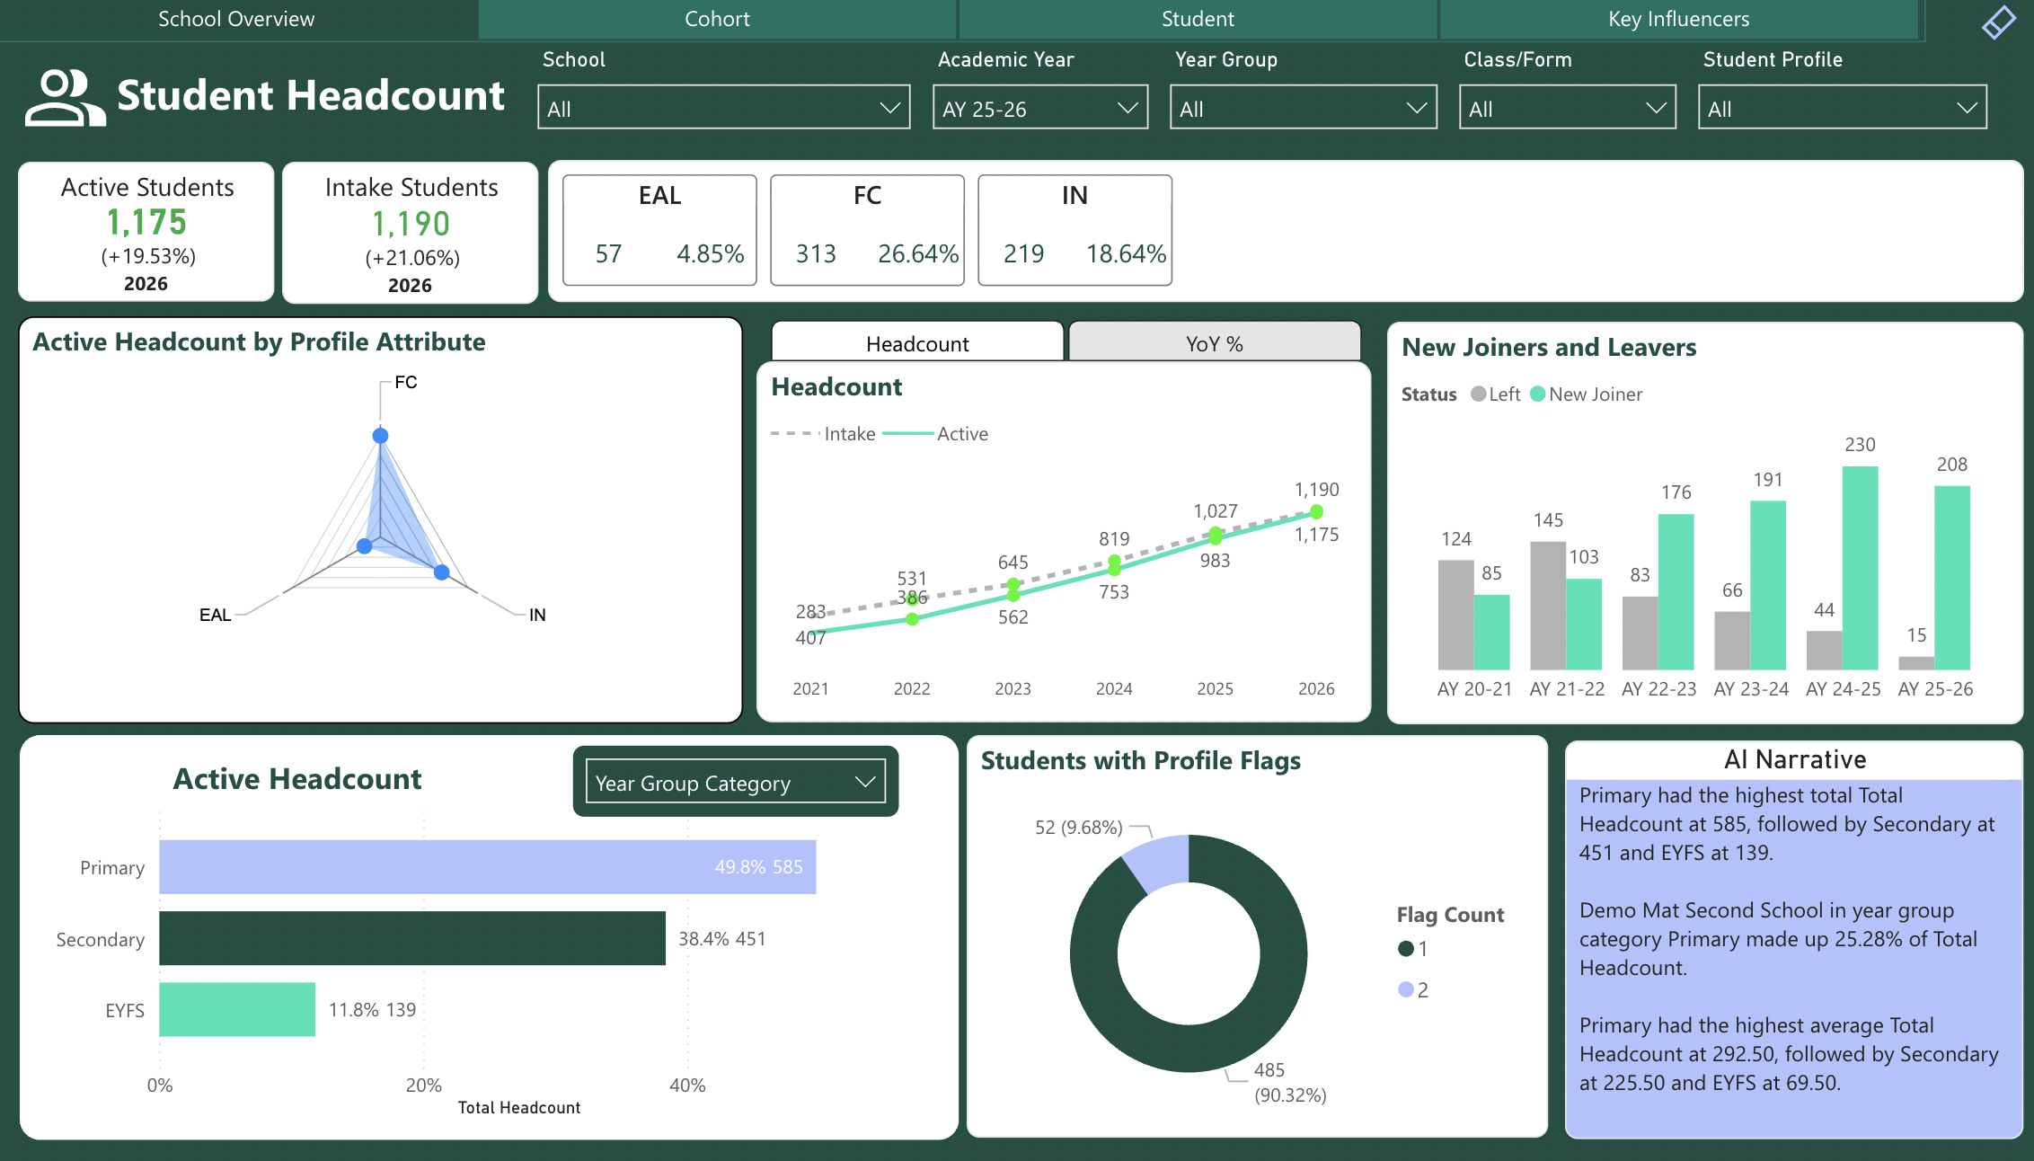2034x1161 pixels.
Task: Select the EAL profile card
Action: click(659, 230)
